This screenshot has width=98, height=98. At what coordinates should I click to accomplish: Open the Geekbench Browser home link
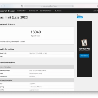(x=7, y=11)
